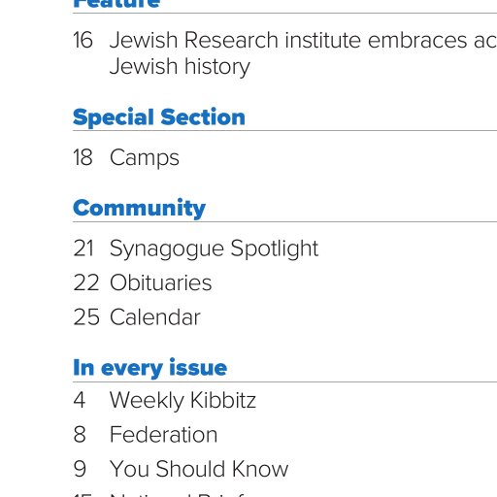Click page number 18 beside Camps
Screen dimensions: 497x497
83,158
